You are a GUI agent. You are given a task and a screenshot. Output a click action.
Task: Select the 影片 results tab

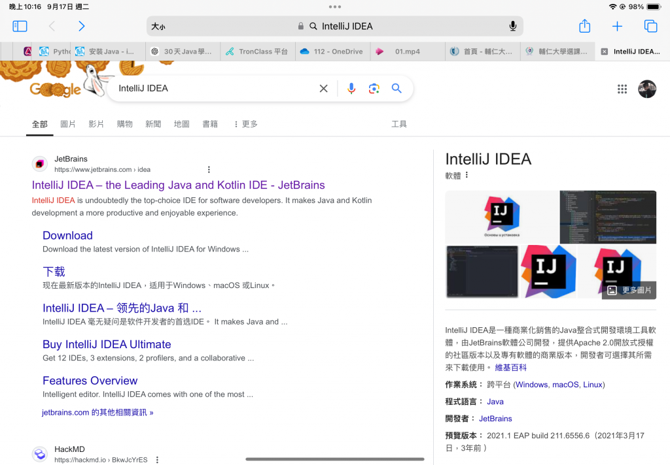[96, 124]
